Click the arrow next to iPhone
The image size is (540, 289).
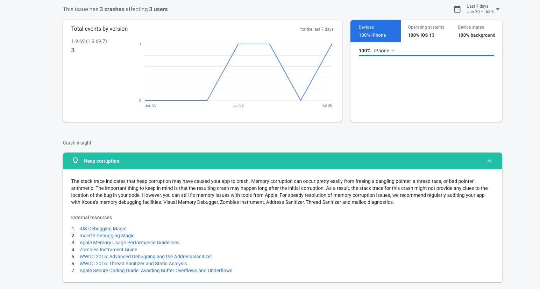tap(393, 51)
